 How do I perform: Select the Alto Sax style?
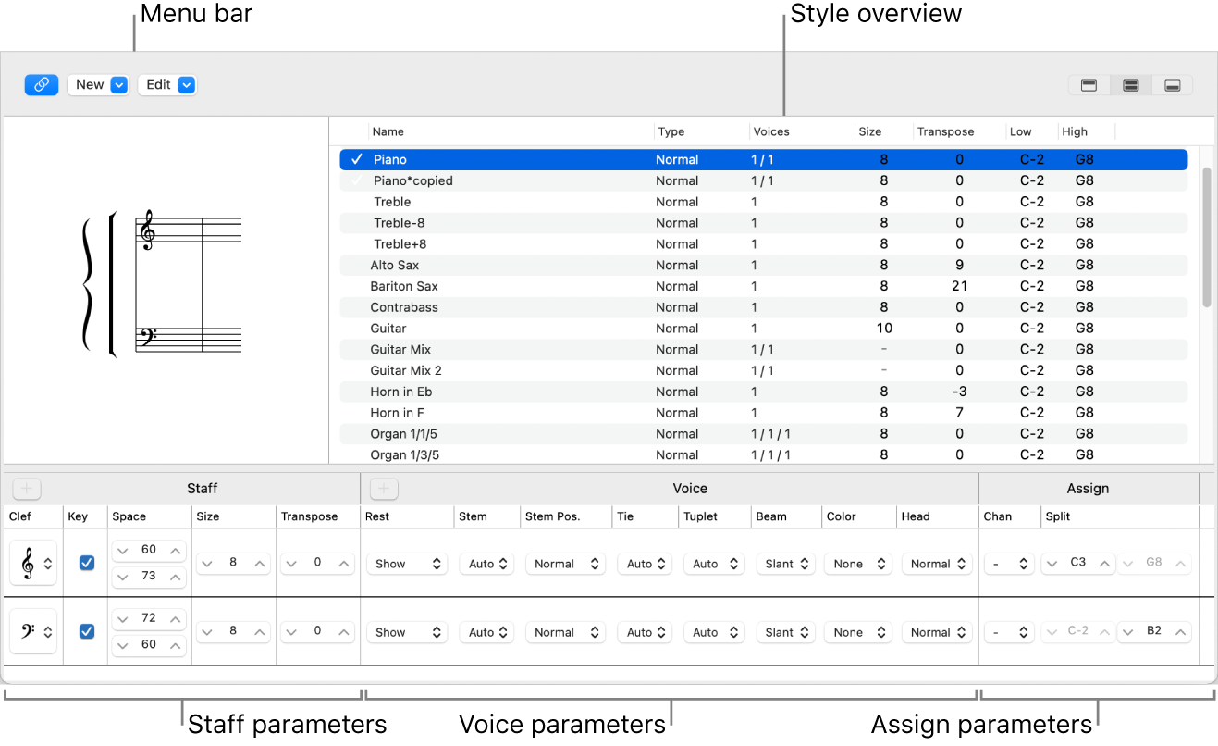click(x=764, y=266)
